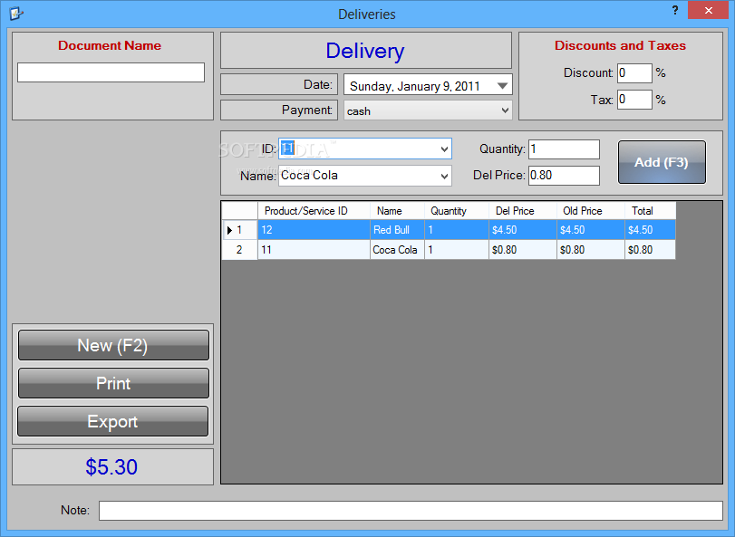The image size is (735, 537).
Task: Click the Red Bull name cell
Action: 397,230
